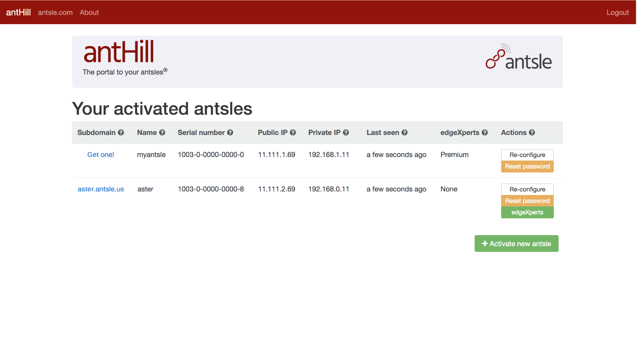Click the 'Actions' header text
638x340 pixels.
click(514, 133)
